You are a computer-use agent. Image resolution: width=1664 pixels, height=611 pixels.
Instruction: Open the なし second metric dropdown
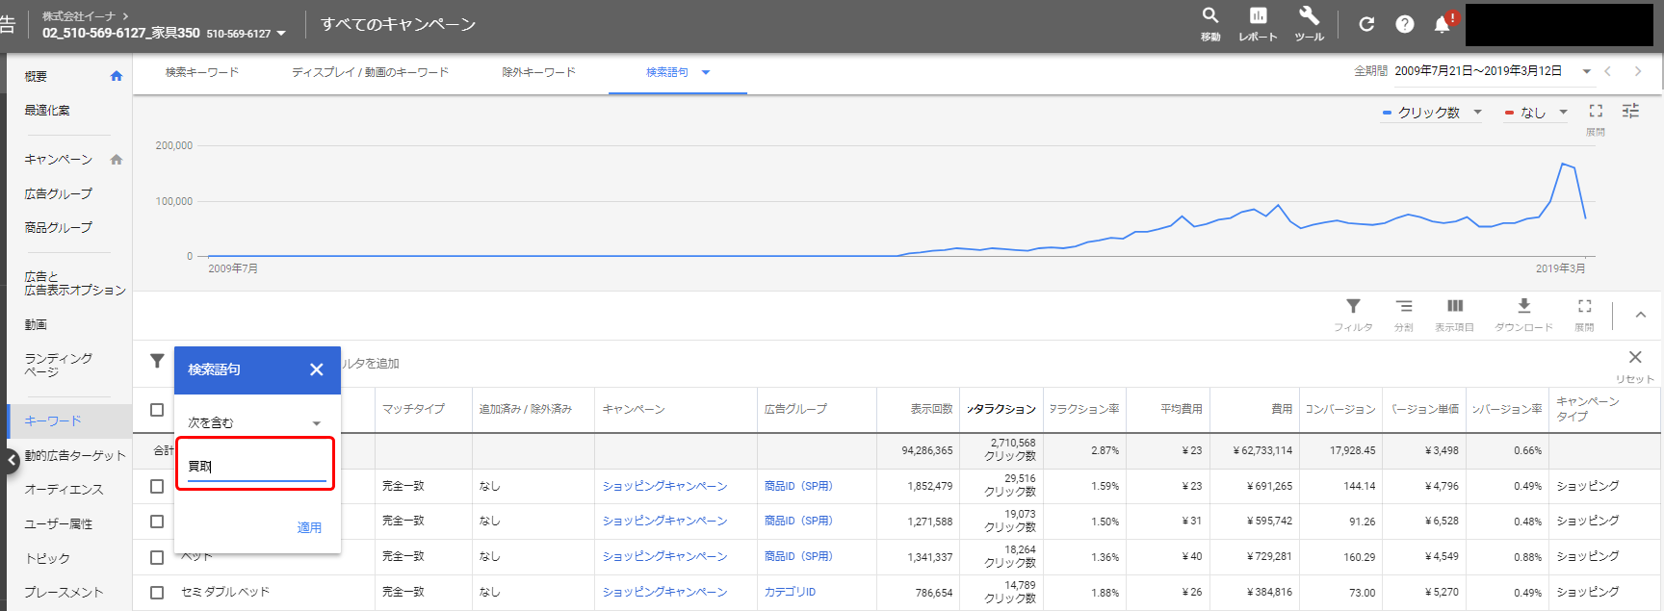[x=1537, y=113]
